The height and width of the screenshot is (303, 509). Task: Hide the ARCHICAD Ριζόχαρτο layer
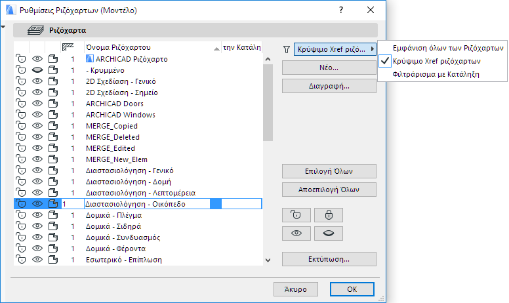tap(37, 59)
